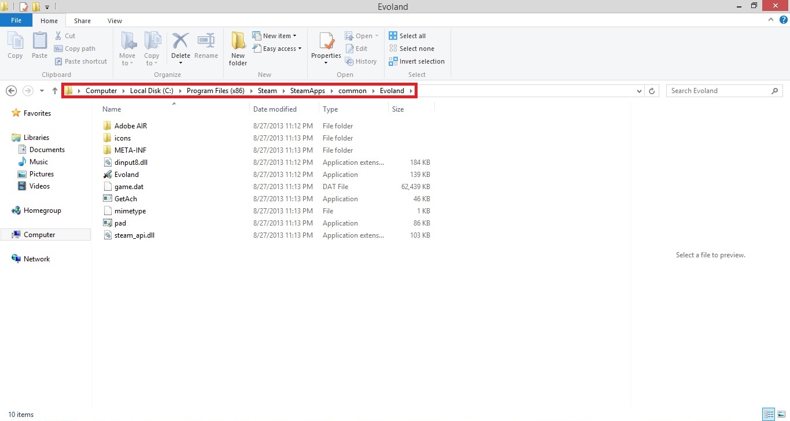This screenshot has width=790, height=421.
Task: Click Paste shortcut in Clipboard group
Action: (81, 61)
